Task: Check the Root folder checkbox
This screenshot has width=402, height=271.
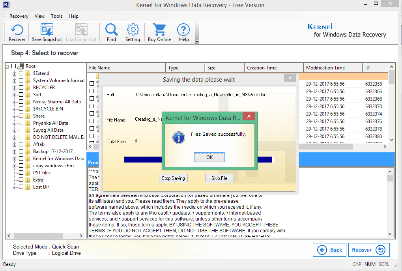Action: pos(13,66)
